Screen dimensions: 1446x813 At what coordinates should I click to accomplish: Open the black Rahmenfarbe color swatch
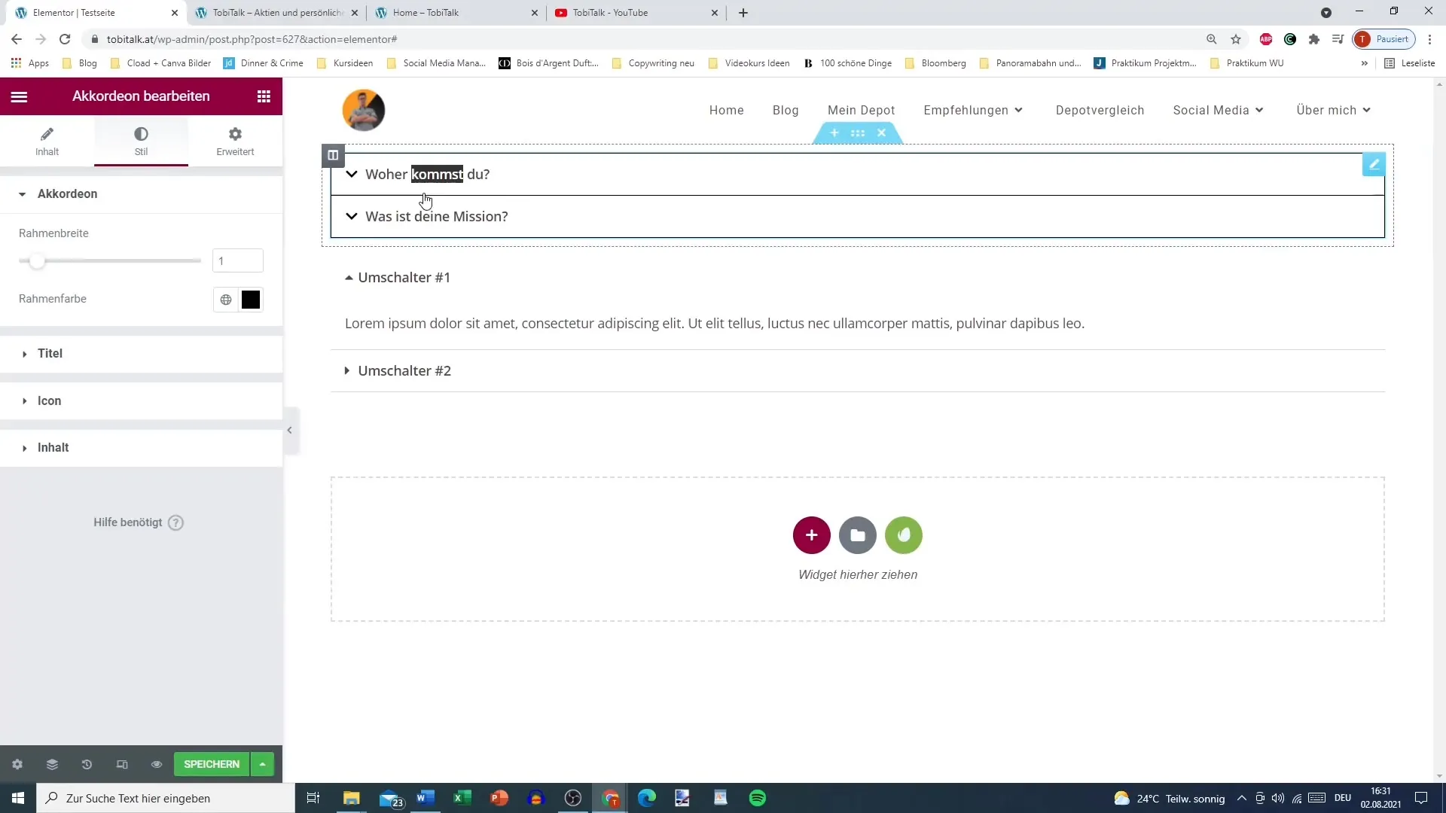[251, 300]
